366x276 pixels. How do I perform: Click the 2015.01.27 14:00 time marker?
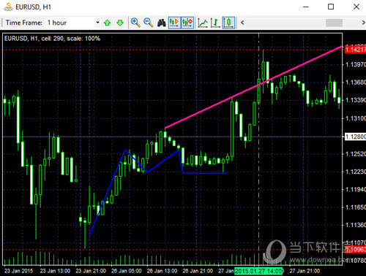[x=258, y=271]
